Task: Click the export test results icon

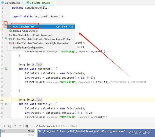Action: [x=20, y=126]
